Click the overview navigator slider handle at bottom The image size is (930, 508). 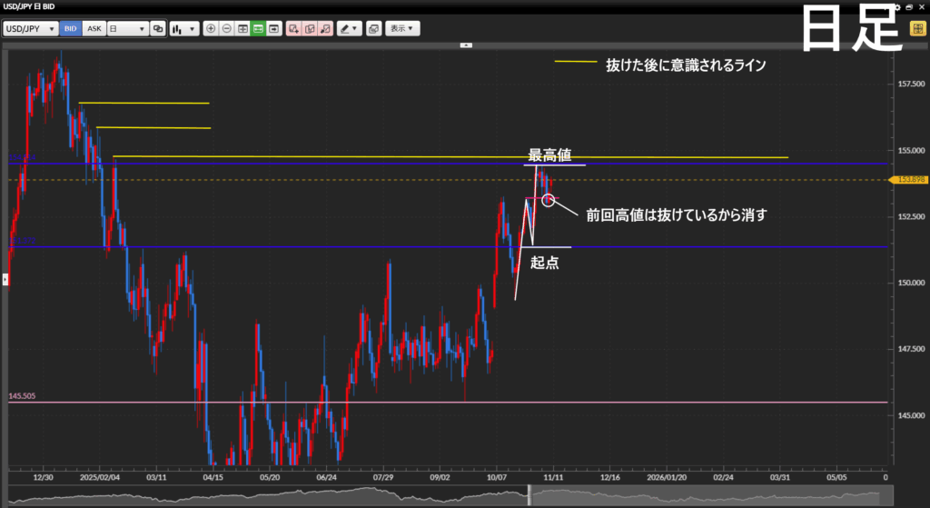coord(529,495)
